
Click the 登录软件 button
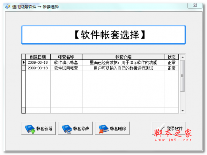click(169, 128)
